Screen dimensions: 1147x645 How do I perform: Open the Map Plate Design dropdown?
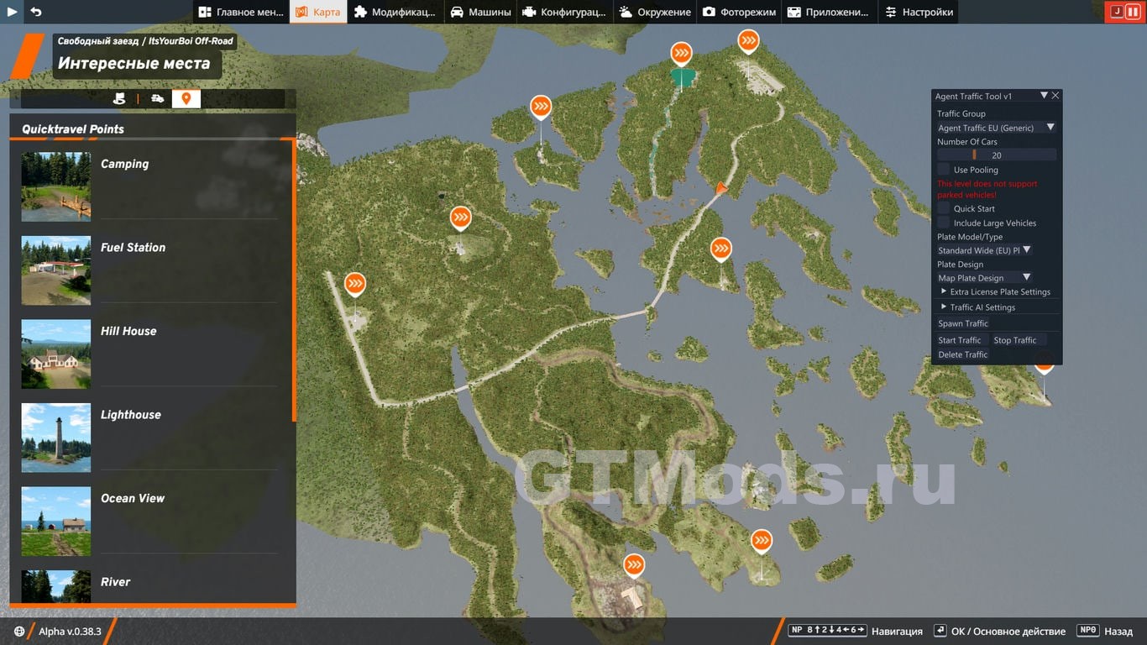pyautogui.click(x=984, y=277)
